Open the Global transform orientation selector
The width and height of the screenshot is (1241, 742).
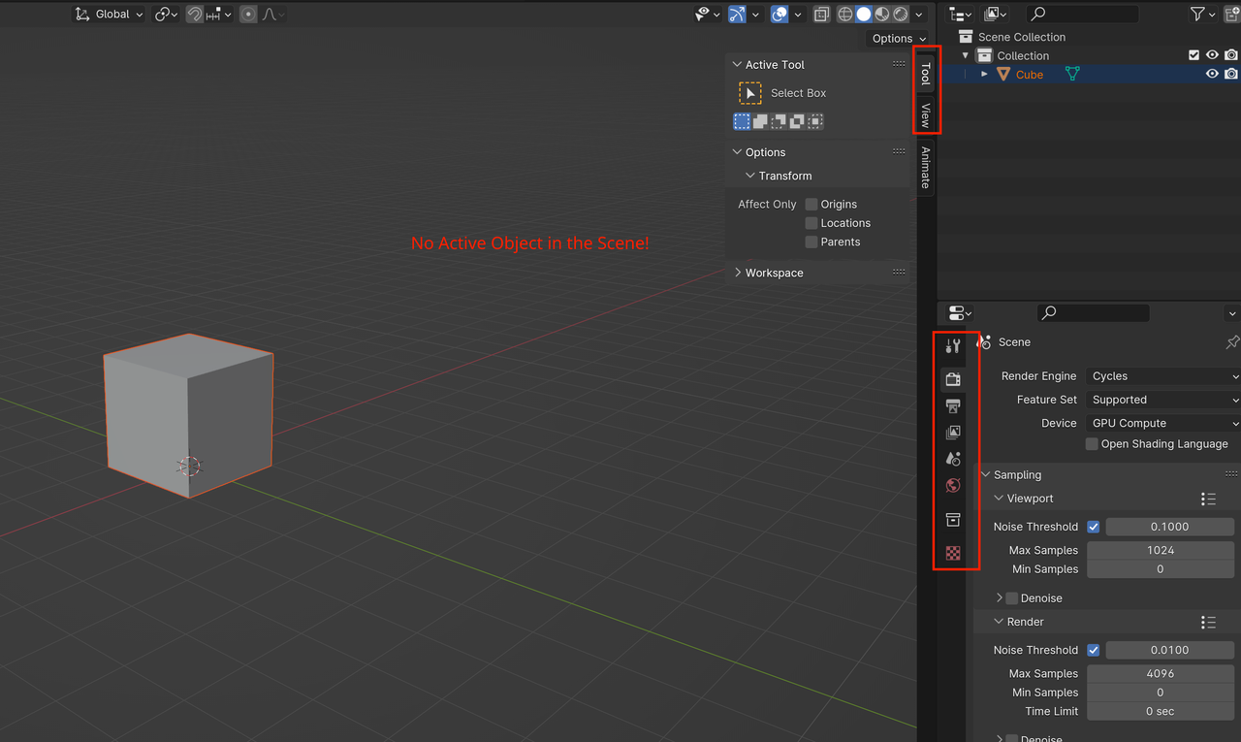[111, 15]
